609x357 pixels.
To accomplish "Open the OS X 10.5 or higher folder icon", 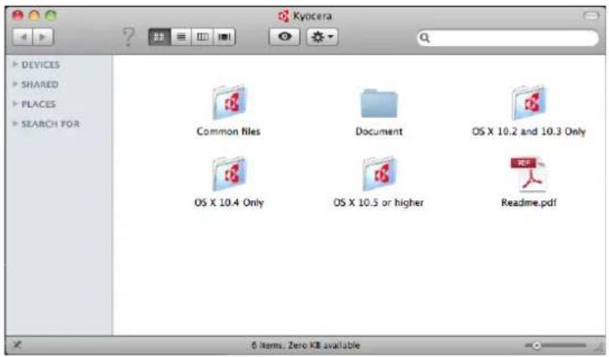I will 379,173.
